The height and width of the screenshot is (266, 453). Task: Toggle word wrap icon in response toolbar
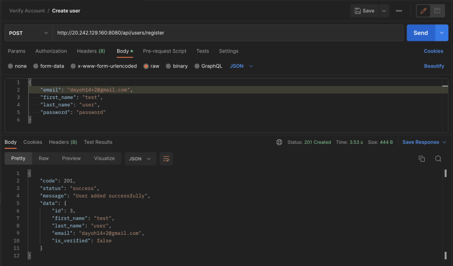point(166,158)
